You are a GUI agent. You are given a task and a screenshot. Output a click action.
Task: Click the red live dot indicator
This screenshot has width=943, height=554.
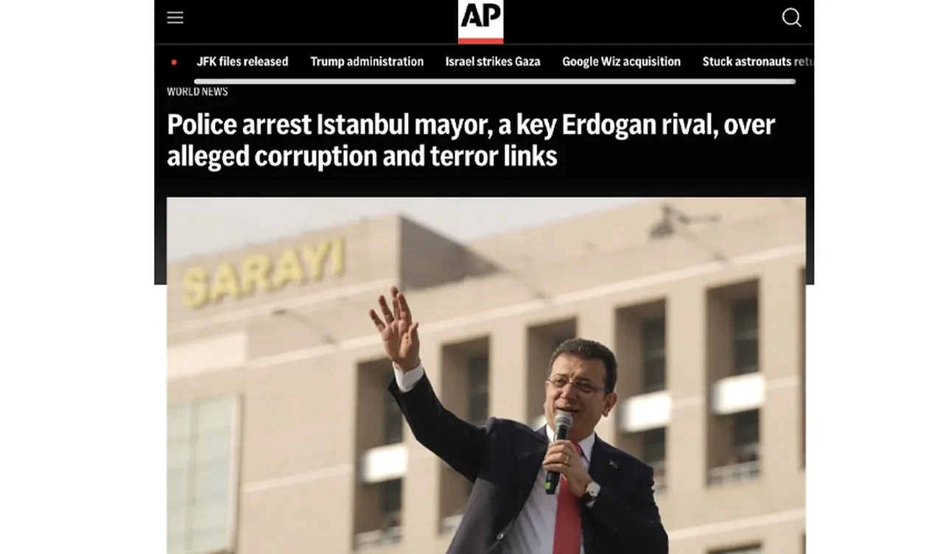(174, 63)
